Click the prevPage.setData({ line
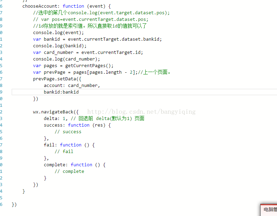 coord(57,79)
